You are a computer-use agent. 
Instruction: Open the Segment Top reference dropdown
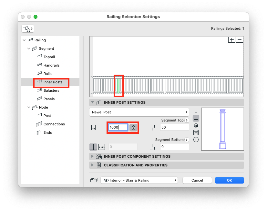187,120
